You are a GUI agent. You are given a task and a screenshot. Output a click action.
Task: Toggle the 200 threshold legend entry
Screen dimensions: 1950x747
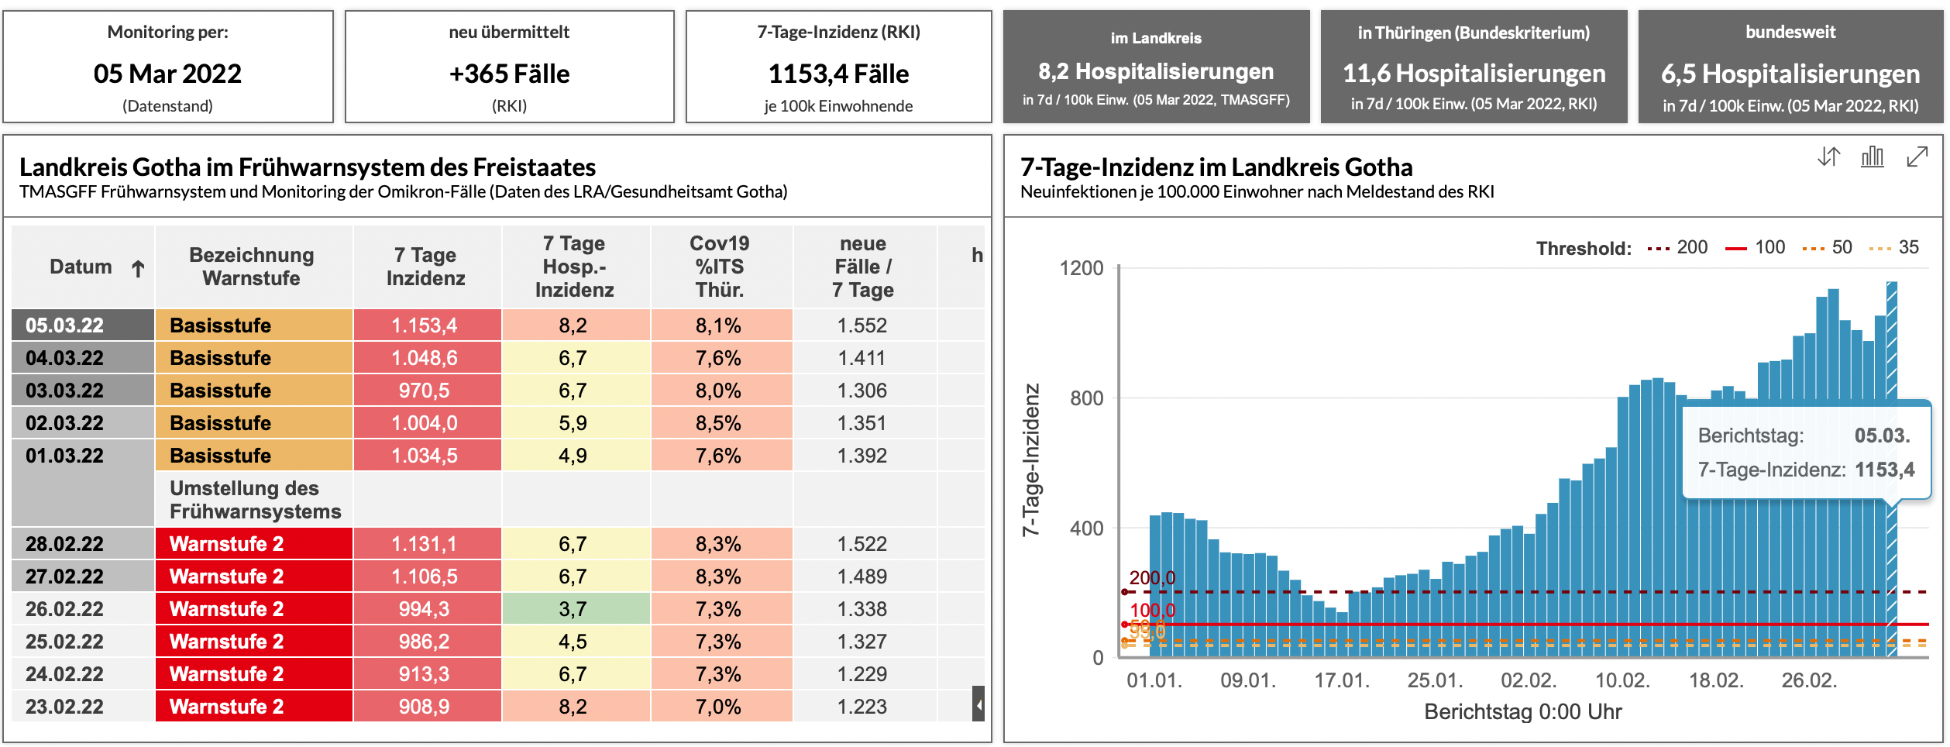point(1677,247)
